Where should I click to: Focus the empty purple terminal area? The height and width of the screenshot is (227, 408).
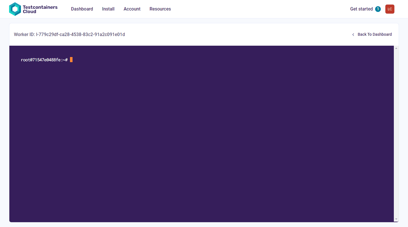[x=201, y=142]
